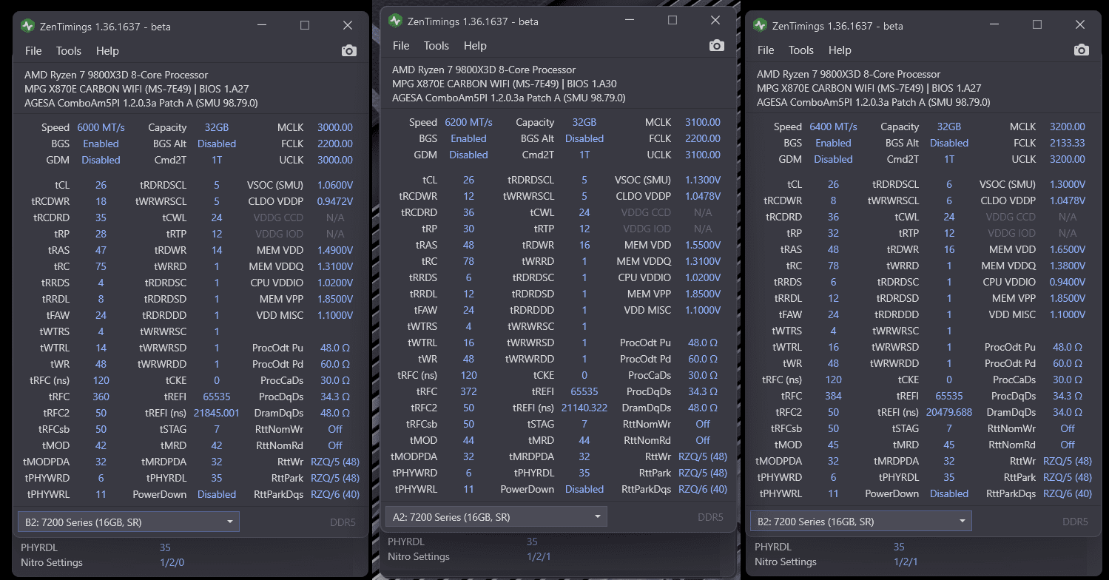Click ZenTimings app logo in left window title bar
1109x580 pixels.
click(28, 26)
